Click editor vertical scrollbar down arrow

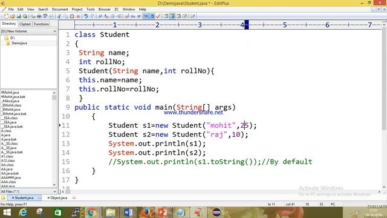coord(384,187)
